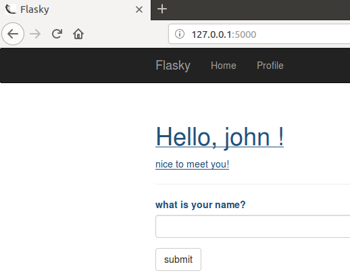Click the "nice to meet you!" link

pos(193,164)
